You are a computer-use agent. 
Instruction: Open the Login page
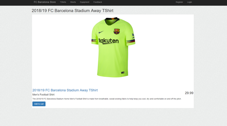tap(189, 2)
